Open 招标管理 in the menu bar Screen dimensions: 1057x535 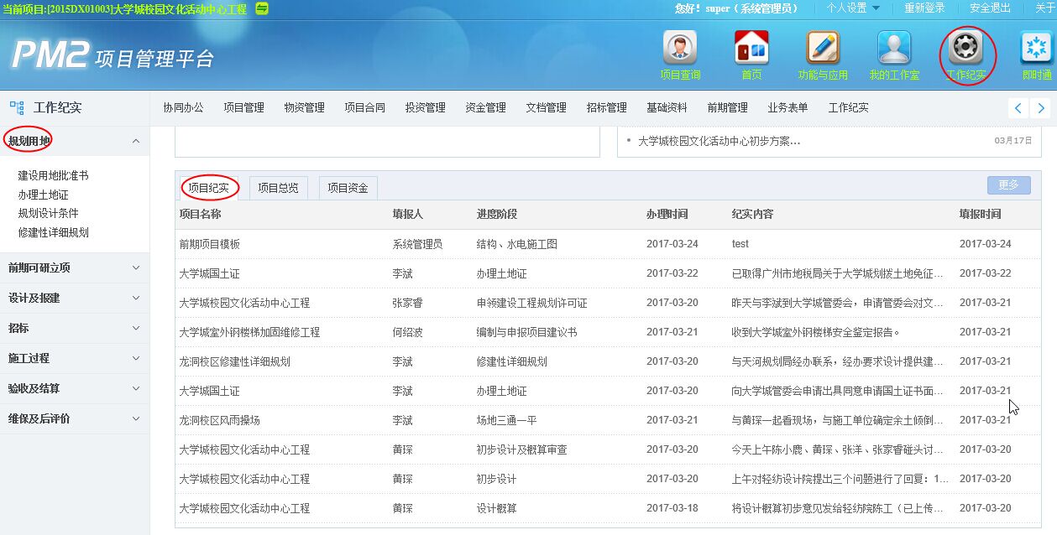[606, 107]
